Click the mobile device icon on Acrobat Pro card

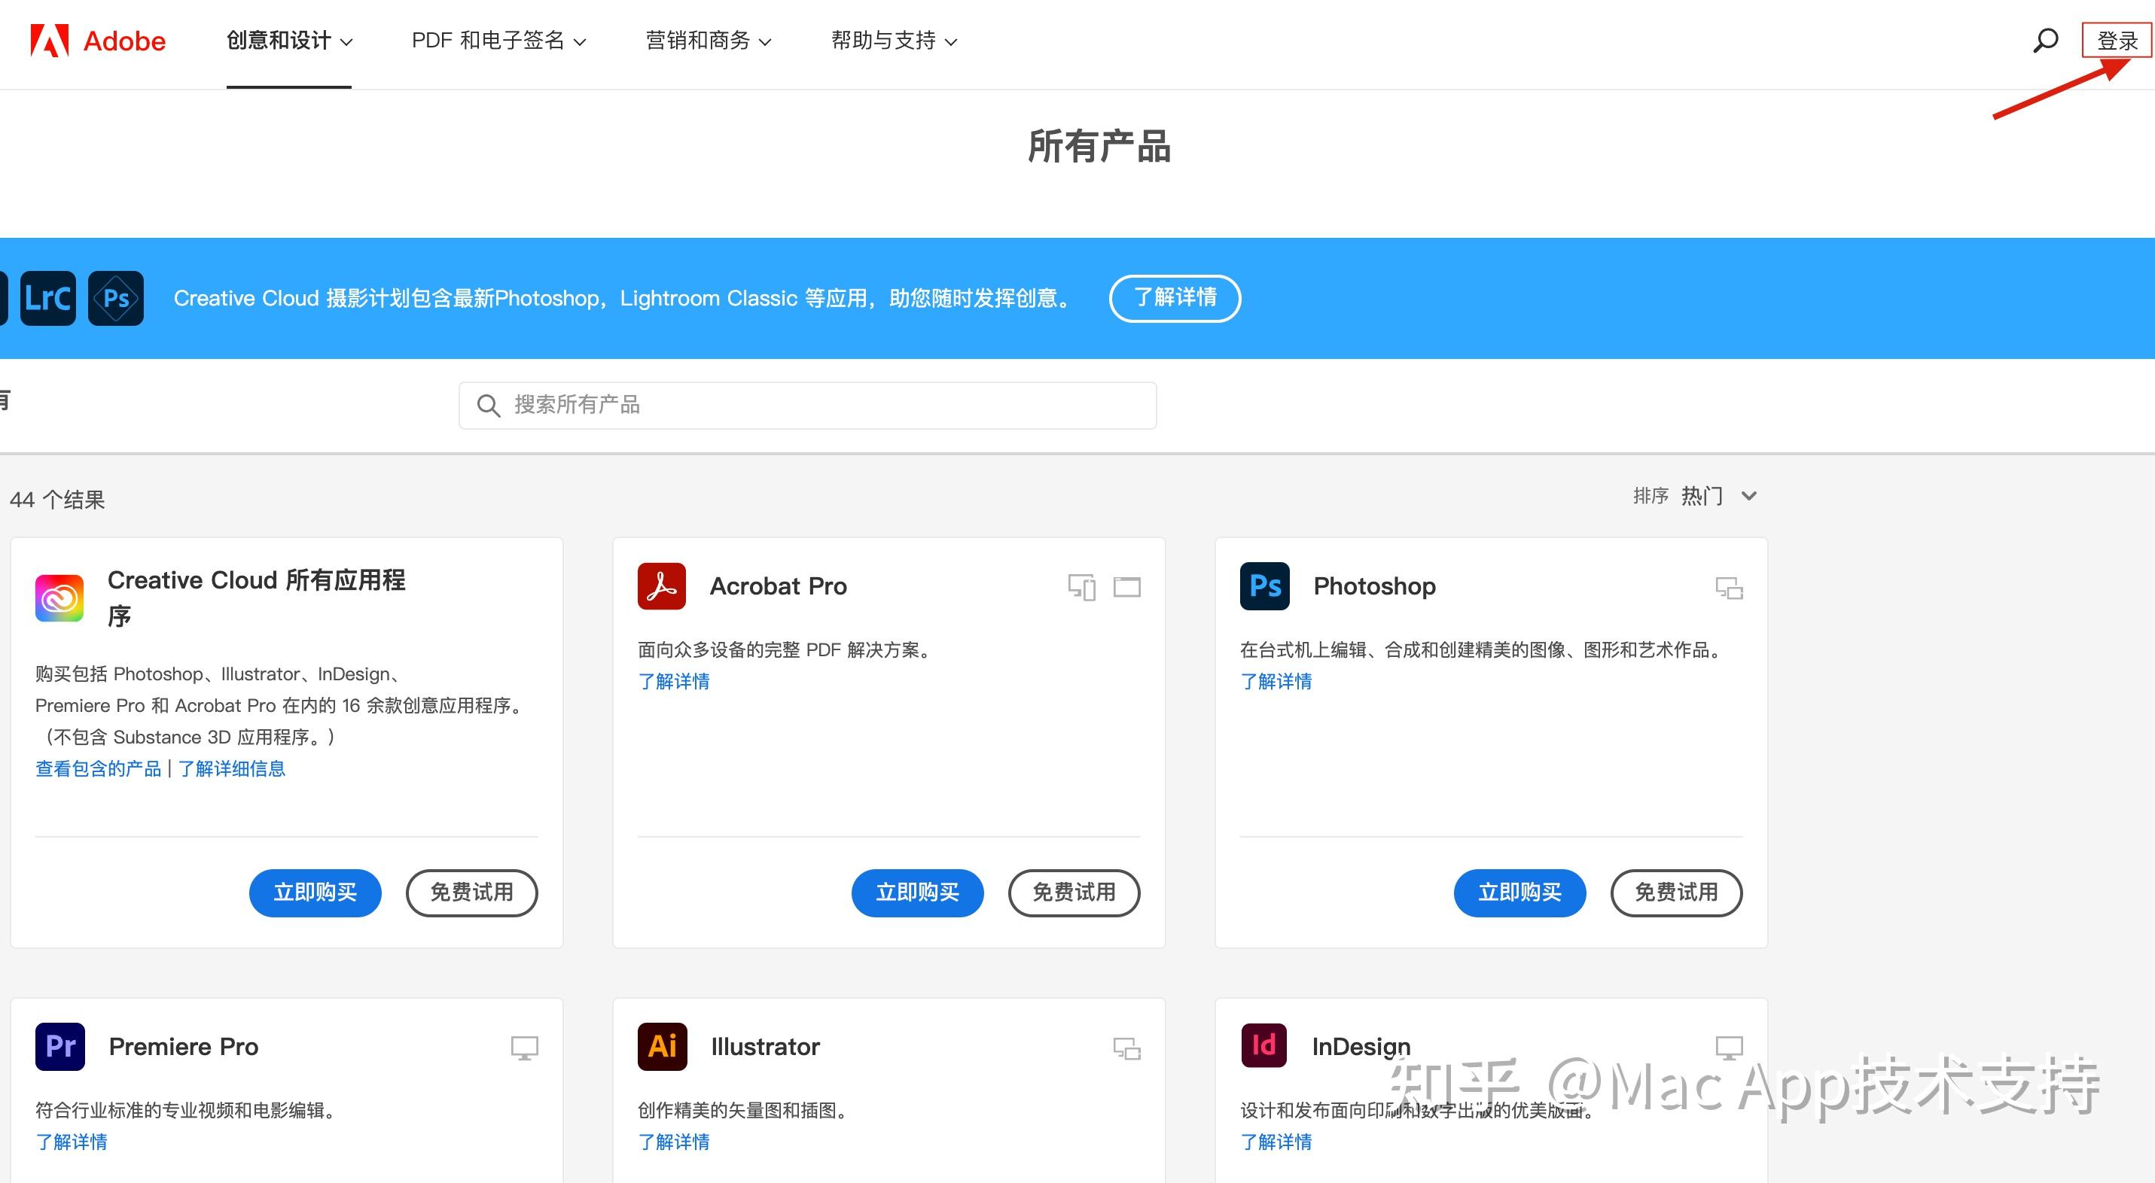(1083, 587)
